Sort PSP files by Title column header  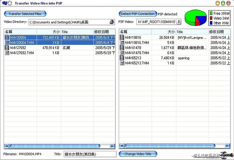coord(192,32)
